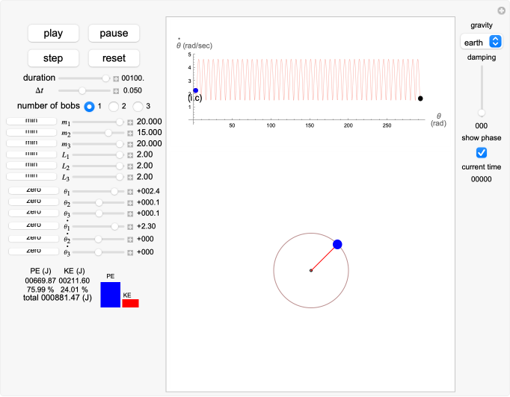Expand plus icon next to θ1 +002.4
Screen dimensions: 510x397
pyautogui.click(x=130, y=192)
